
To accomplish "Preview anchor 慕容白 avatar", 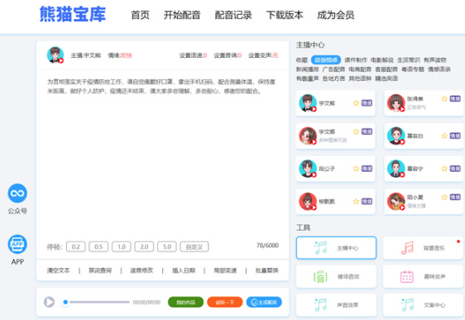I will (x=396, y=136).
